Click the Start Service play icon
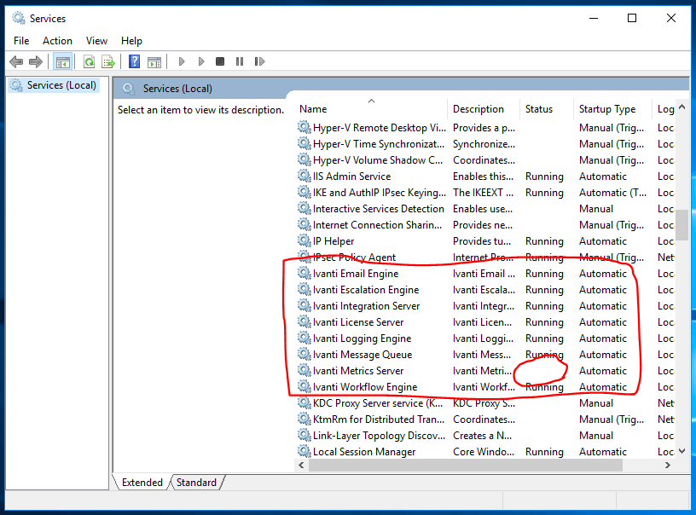 pos(182,61)
